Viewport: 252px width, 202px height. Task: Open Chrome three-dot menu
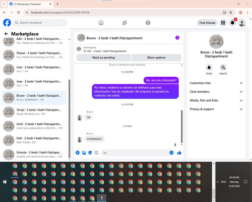click(247, 13)
